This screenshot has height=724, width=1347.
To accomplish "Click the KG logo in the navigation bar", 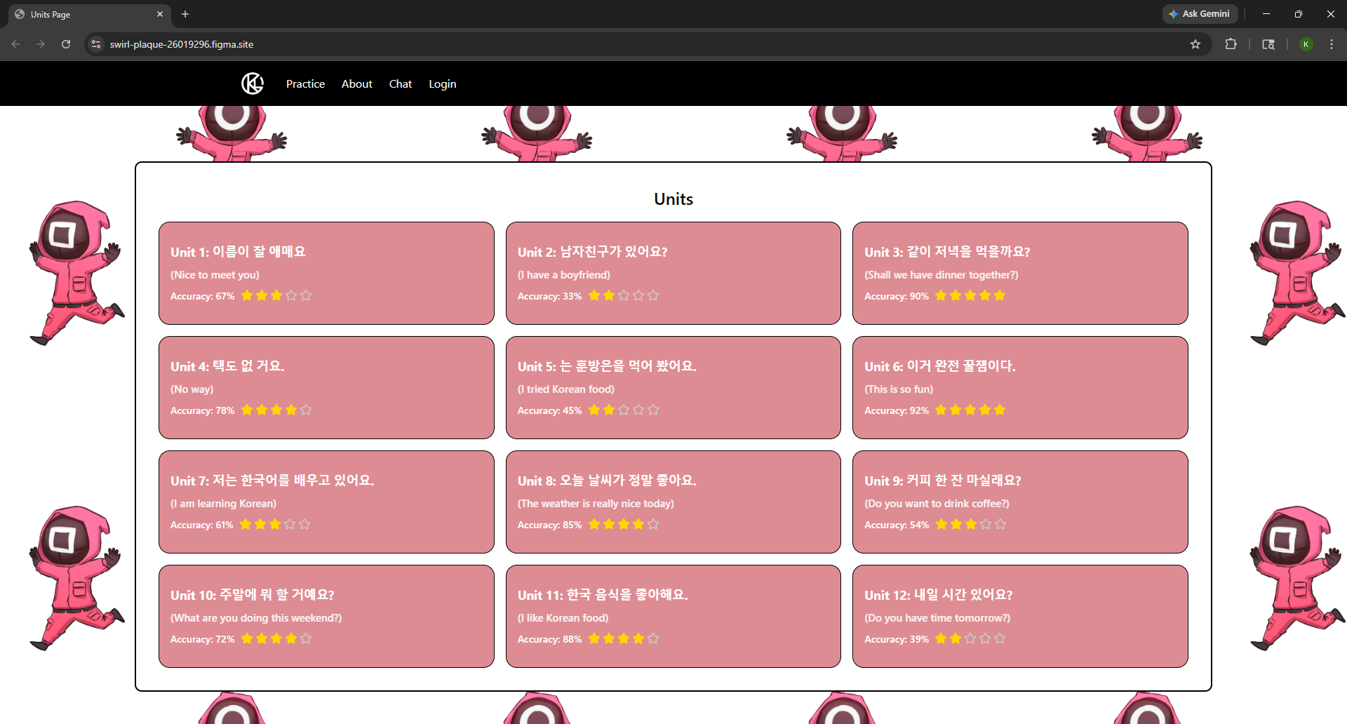I will [x=251, y=83].
